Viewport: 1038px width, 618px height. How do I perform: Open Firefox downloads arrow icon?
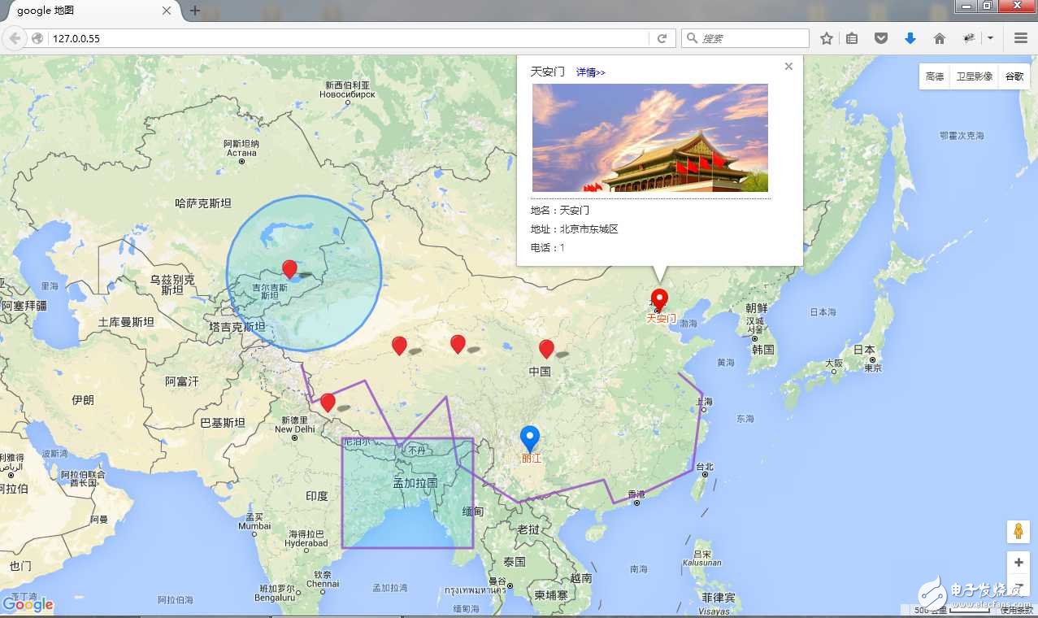(910, 38)
